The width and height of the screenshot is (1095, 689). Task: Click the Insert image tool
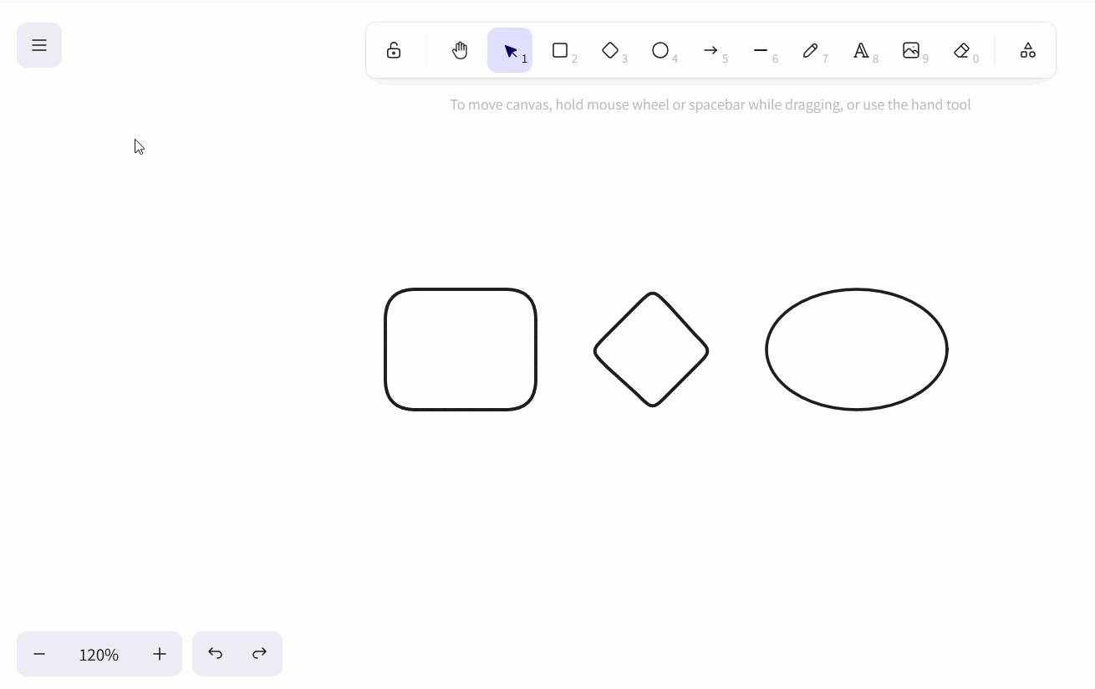tap(911, 50)
